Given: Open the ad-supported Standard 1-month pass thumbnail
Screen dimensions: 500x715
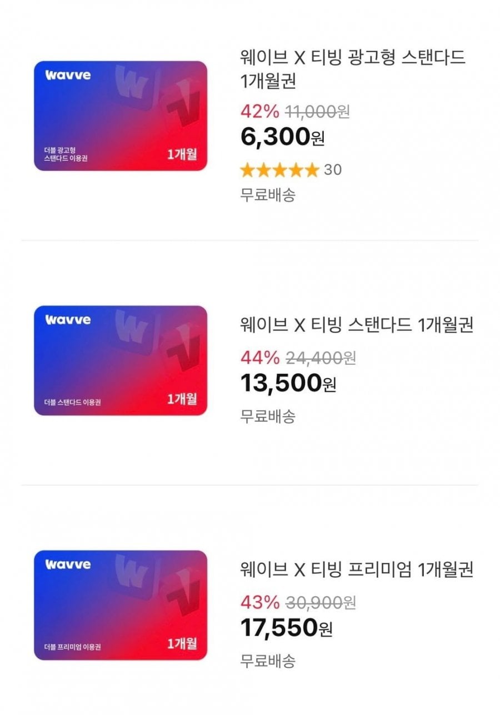Looking at the screenshot, I should [121, 116].
